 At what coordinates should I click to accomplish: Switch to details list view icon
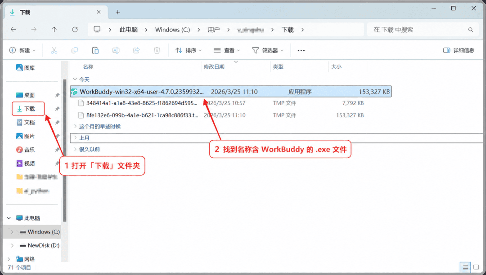click(465, 267)
